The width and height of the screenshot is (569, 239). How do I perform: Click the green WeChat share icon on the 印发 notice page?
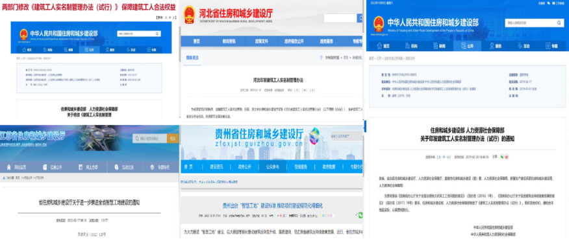[502, 157]
